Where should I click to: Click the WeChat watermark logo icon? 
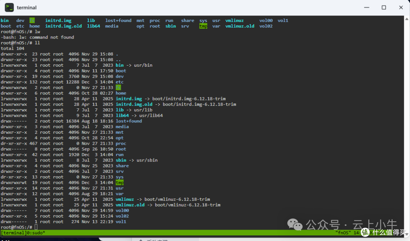click(295, 225)
